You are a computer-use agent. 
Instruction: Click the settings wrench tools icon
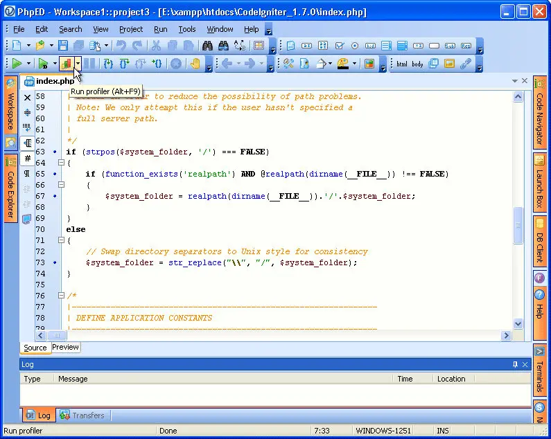(288, 64)
